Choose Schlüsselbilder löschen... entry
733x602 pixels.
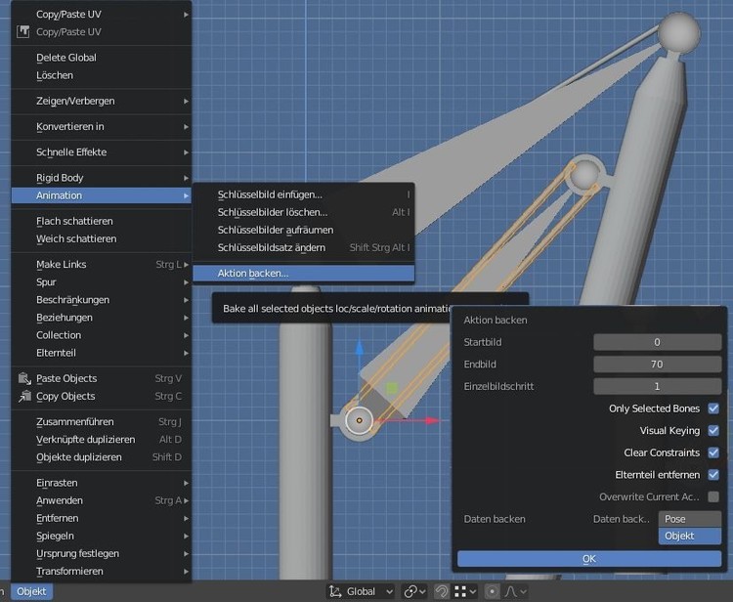[x=303, y=212]
